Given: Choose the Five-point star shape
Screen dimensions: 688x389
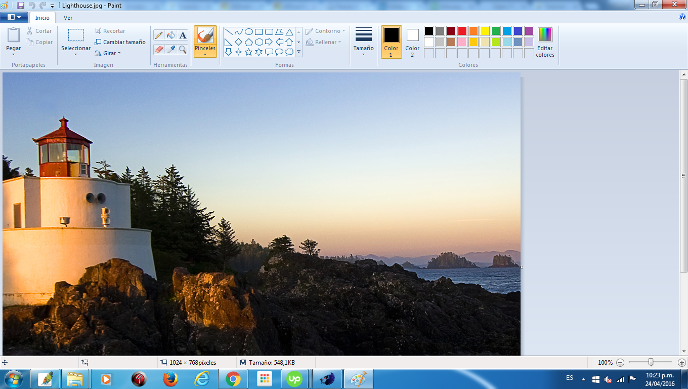Looking at the screenshot, I should 249,52.
